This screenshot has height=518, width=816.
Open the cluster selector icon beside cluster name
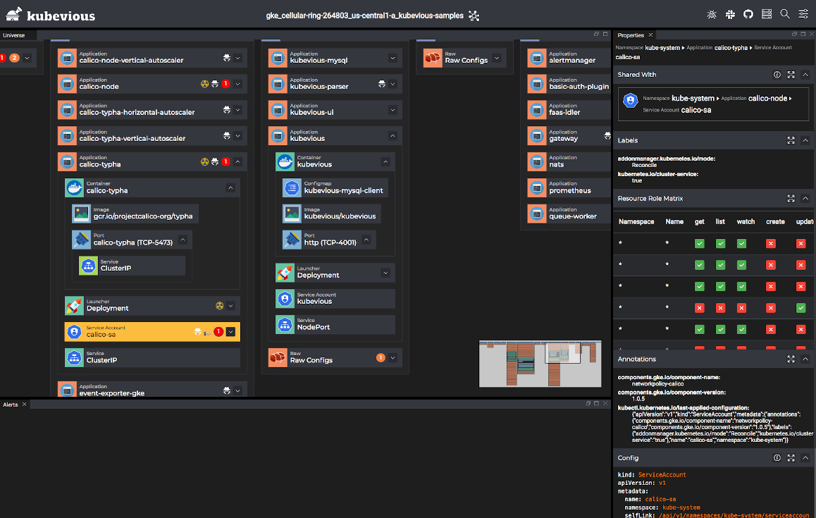474,16
